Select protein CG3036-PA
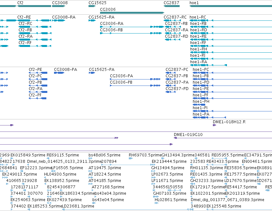Screen dimensions: 272x211 [121, 76]
